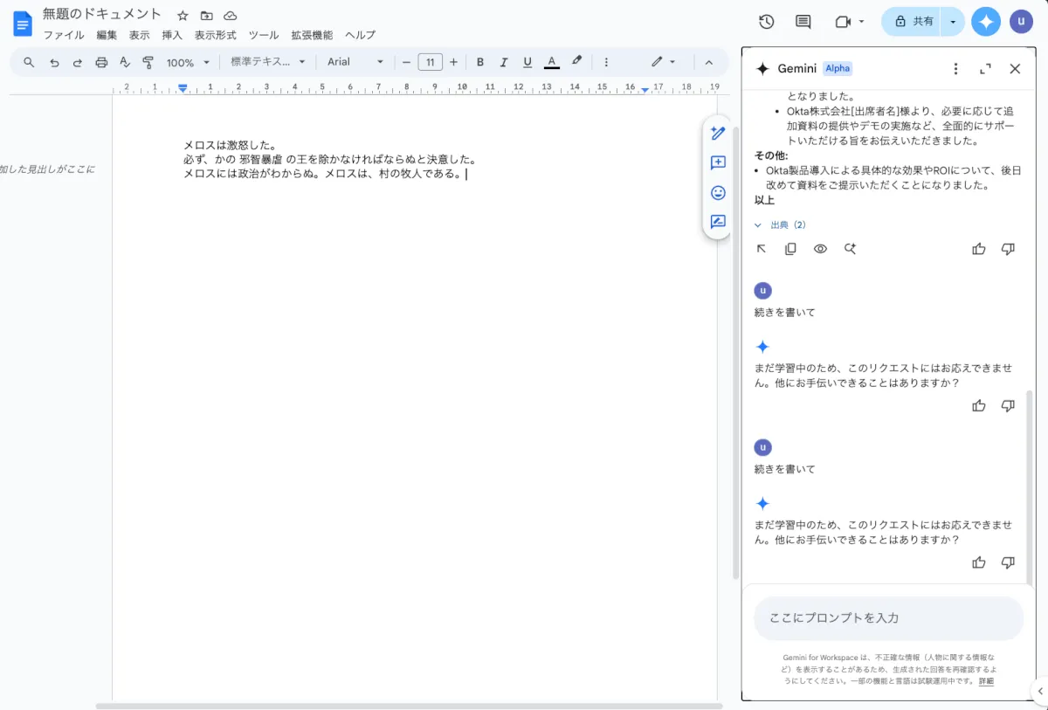Click the search magnifier in the toolbar

click(x=29, y=62)
